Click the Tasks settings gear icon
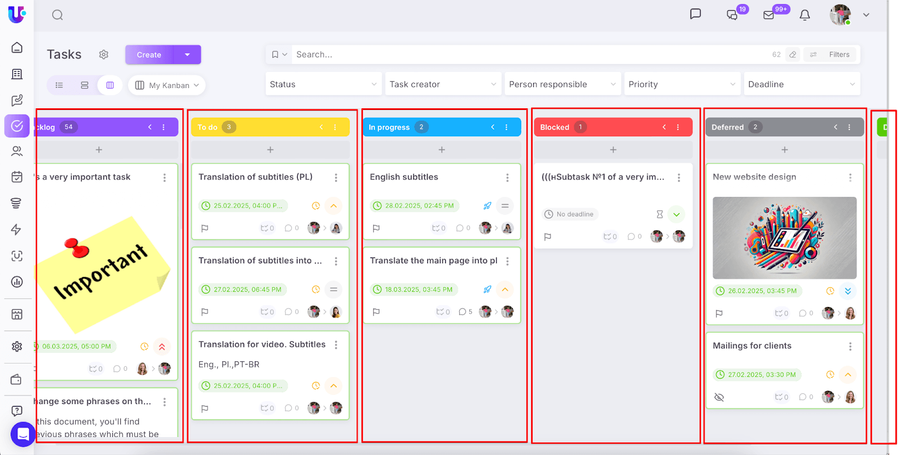This screenshot has height=455, width=898. tap(104, 54)
